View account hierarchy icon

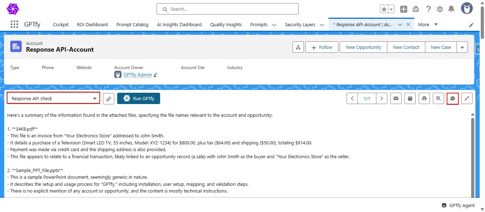(x=298, y=47)
